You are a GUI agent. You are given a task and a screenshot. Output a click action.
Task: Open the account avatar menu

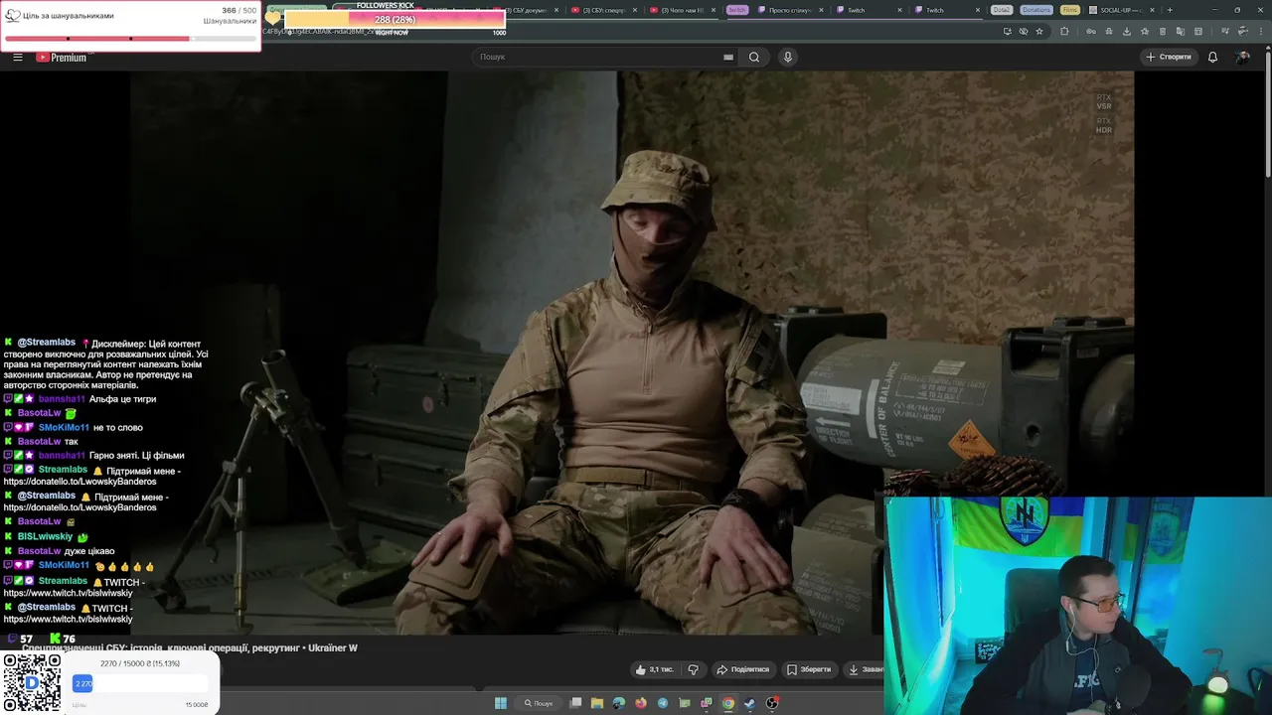1242,57
